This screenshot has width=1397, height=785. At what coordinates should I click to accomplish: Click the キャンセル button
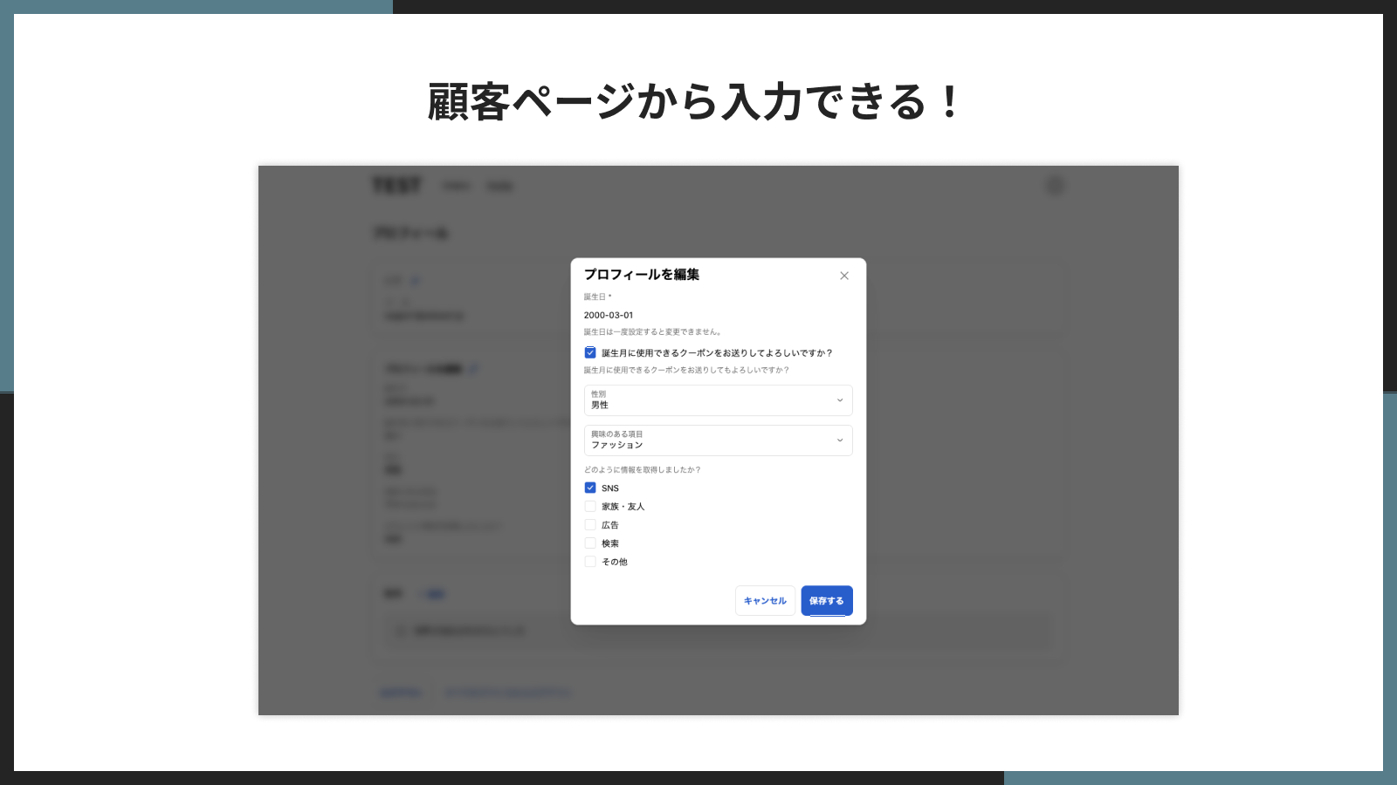click(x=765, y=601)
